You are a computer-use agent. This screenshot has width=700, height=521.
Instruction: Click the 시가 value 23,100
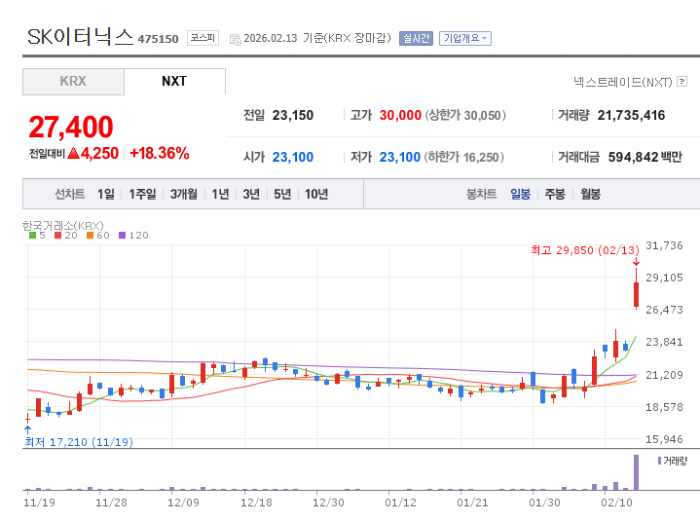click(293, 157)
